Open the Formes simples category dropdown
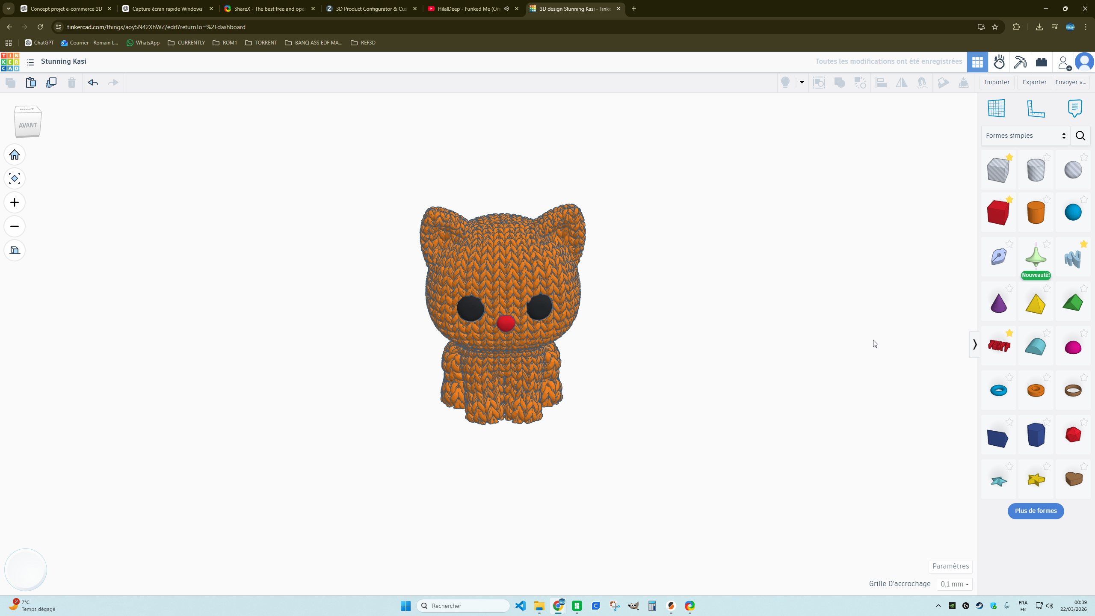The height and width of the screenshot is (616, 1095). [x=1025, y=135]
